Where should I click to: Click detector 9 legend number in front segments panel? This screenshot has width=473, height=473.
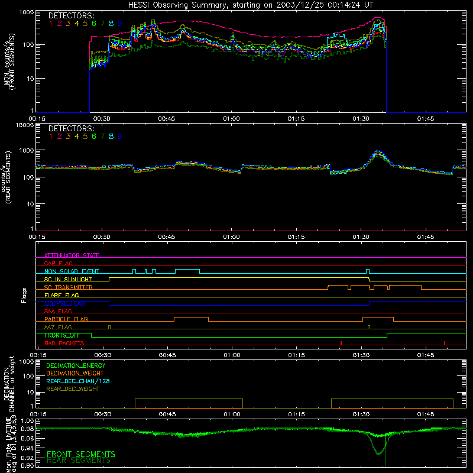tap(119, 23)
